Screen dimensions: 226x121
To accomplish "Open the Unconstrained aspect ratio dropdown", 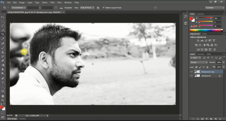I will [19, 8].
